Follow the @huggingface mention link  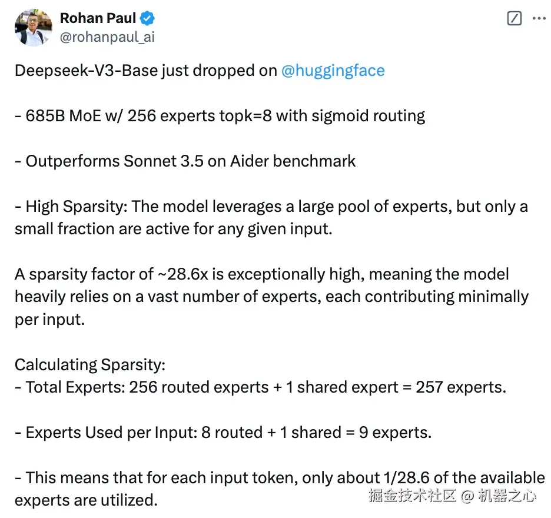[333, 71]
